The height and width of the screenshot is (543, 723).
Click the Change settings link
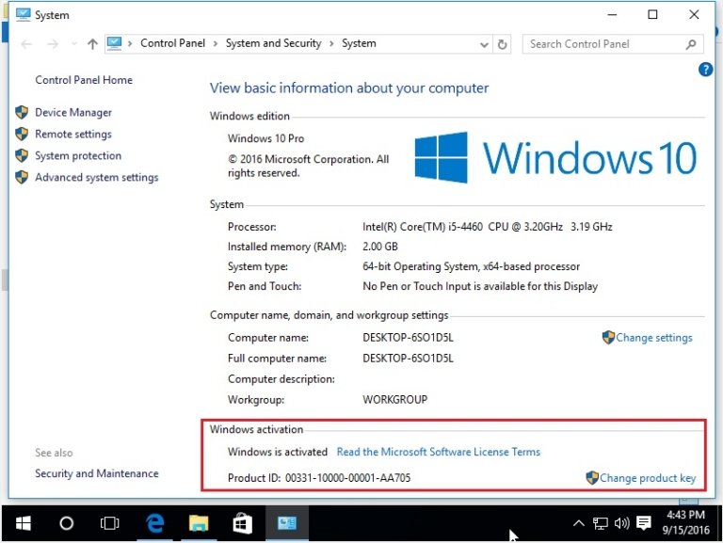[654, 338]
